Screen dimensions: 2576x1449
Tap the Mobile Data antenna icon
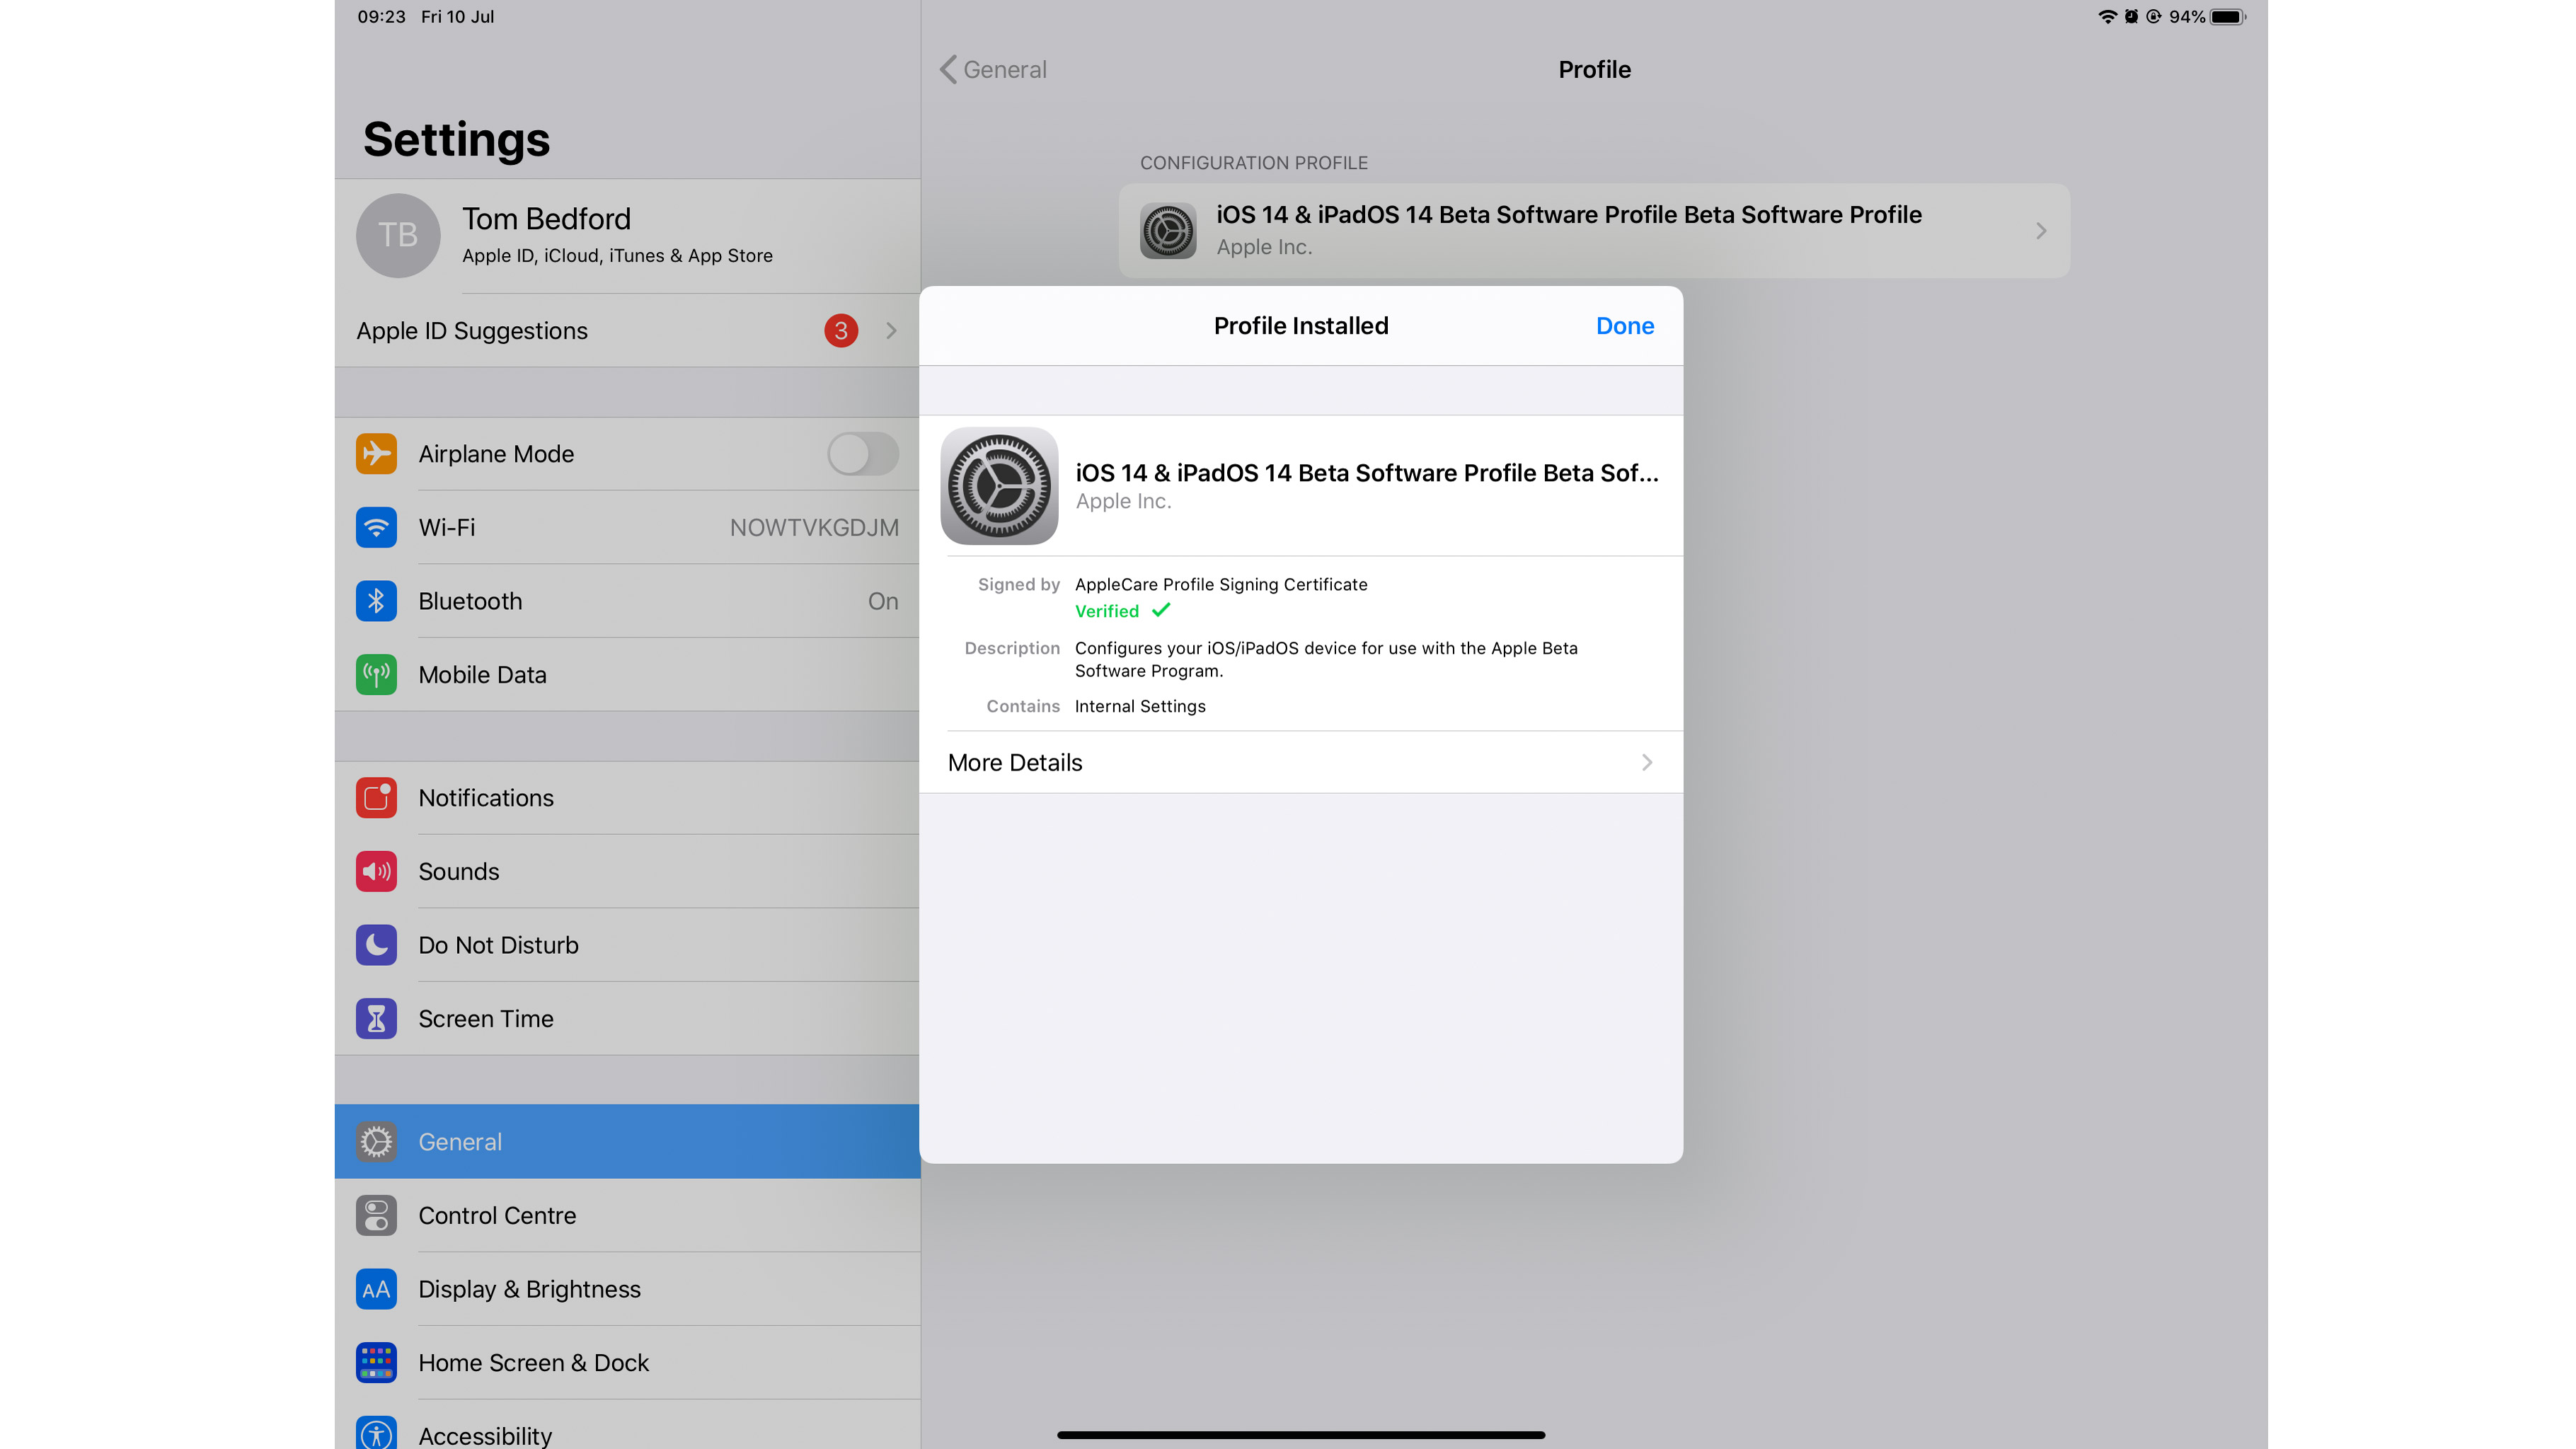coord(376,675)
